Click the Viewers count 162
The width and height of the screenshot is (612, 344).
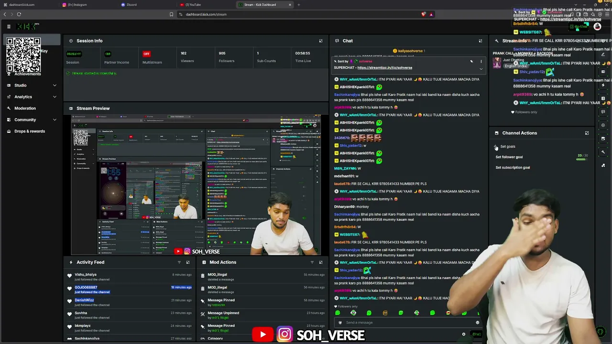click(x=184, y=53)
